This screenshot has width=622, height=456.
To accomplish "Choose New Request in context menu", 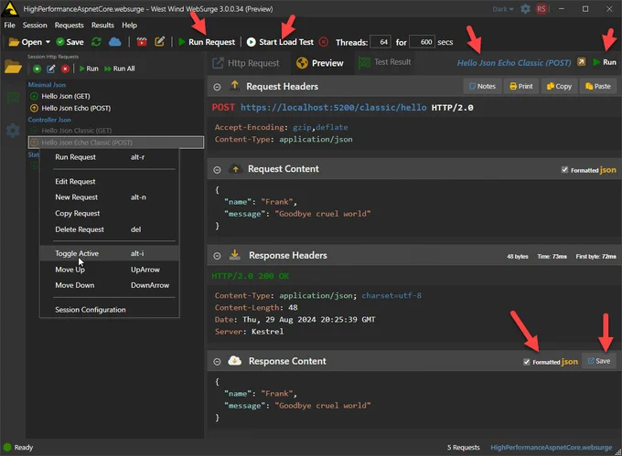I will (109, 197).
